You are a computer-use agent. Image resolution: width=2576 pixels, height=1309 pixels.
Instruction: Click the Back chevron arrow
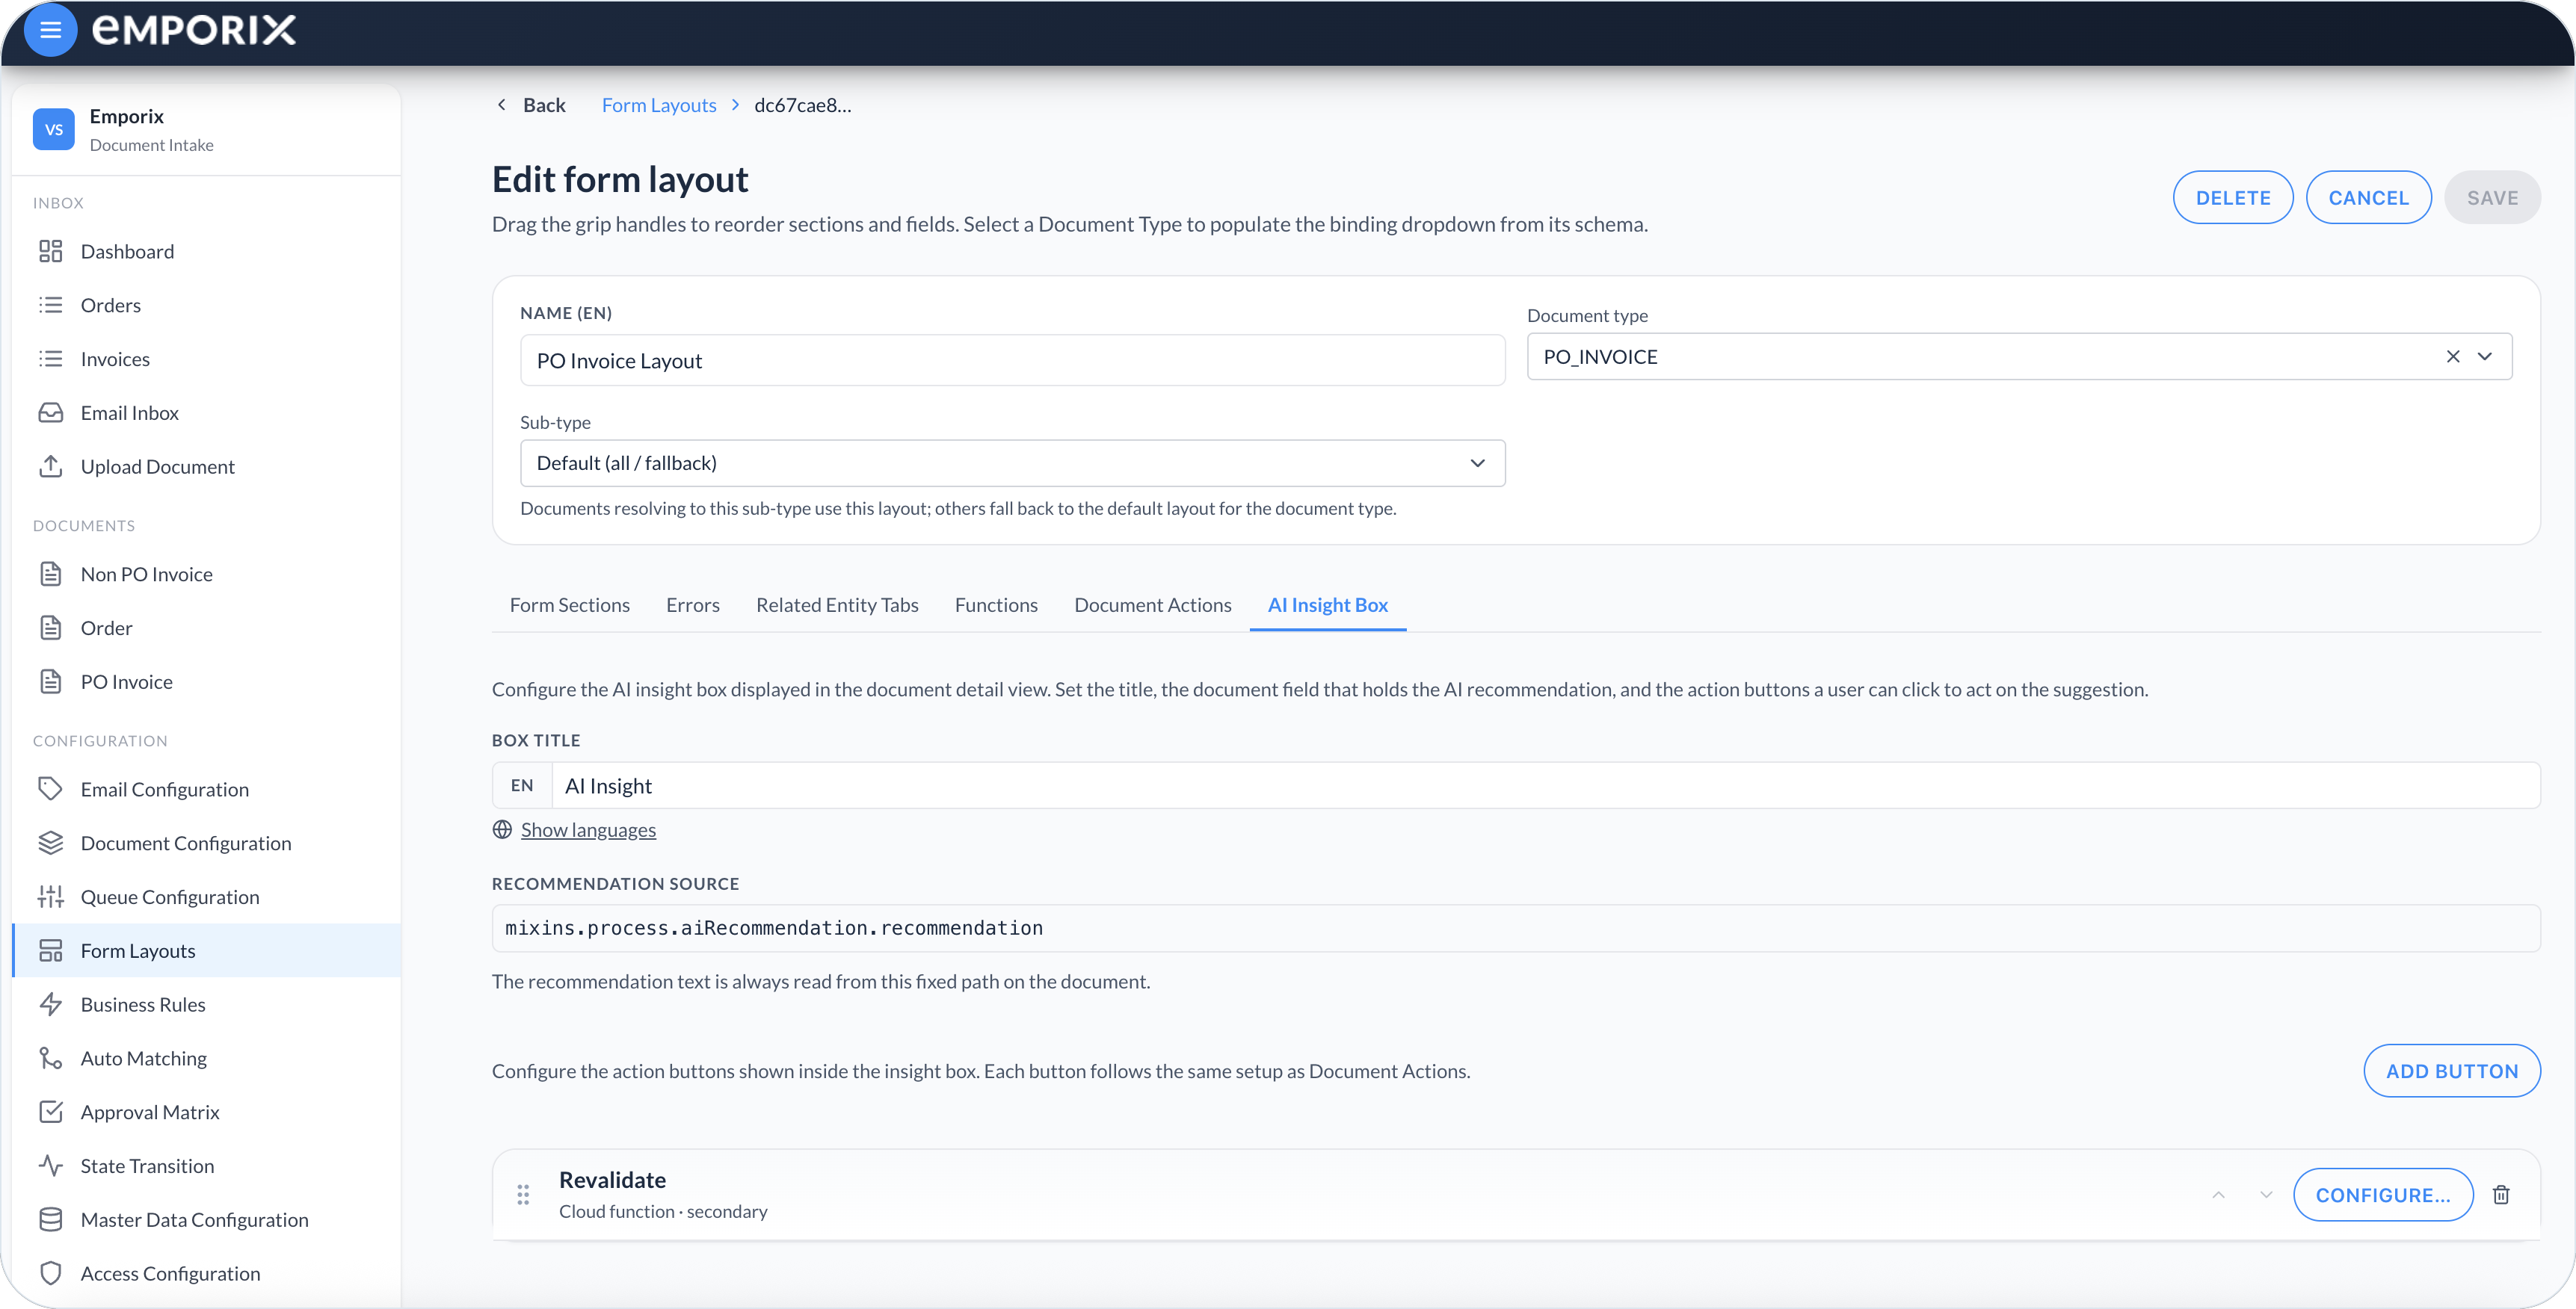pyautogui.click(x=502, y=105)
